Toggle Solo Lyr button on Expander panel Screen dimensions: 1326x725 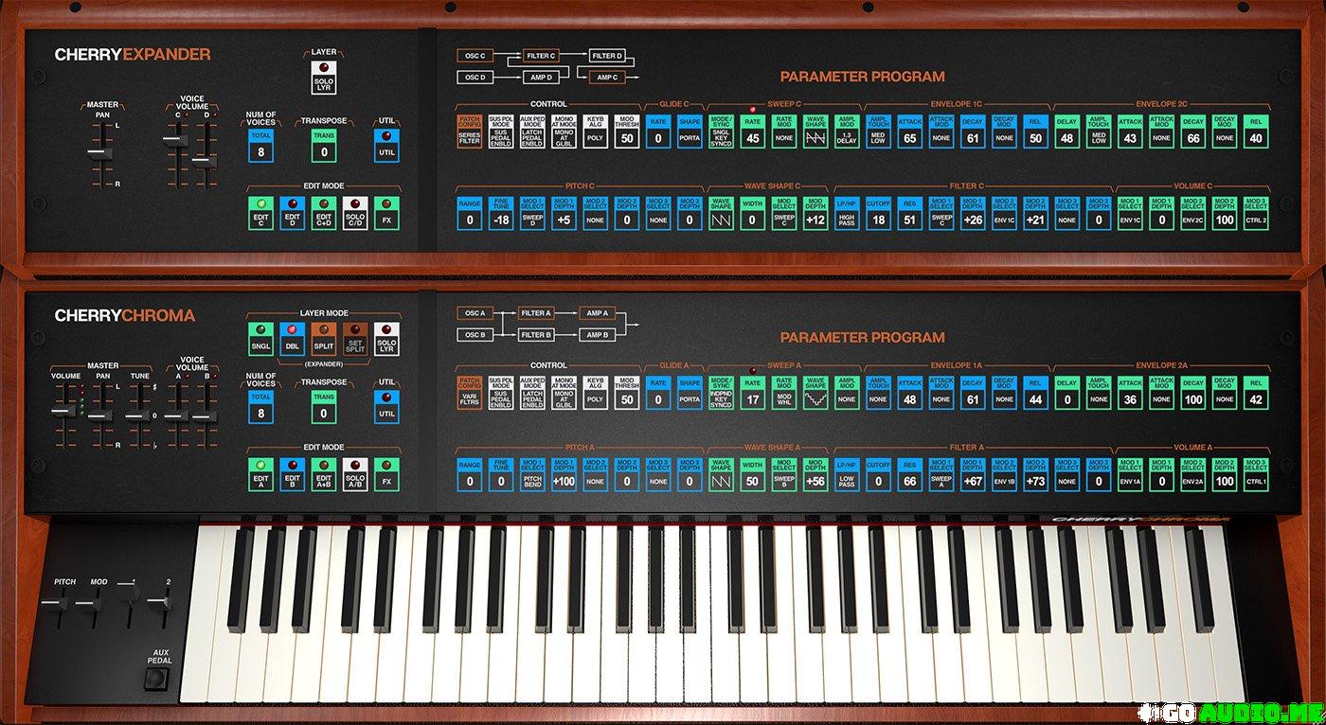point(324,78)
